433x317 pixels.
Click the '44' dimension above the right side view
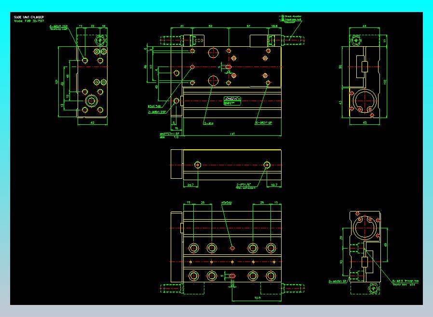click(x=364, y=26)
